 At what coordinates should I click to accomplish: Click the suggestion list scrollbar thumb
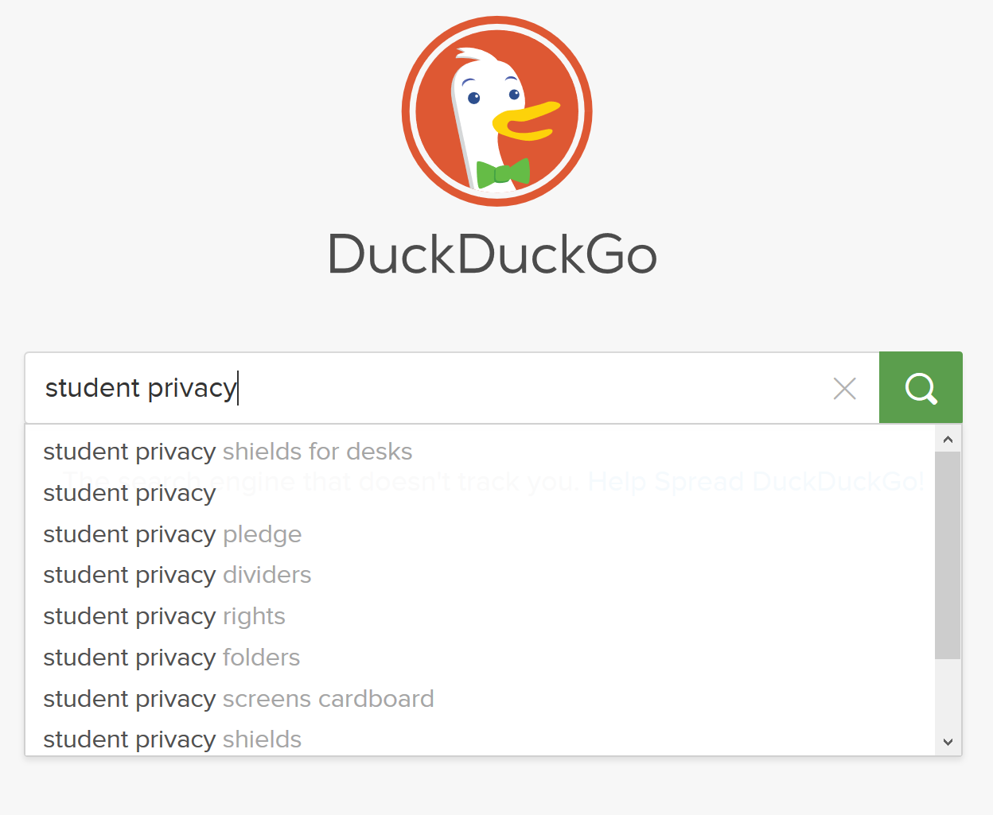click(947, 555)
